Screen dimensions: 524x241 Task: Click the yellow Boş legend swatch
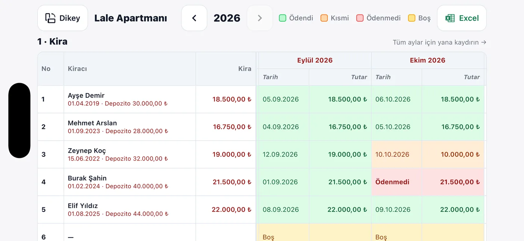tap(412, 18)
